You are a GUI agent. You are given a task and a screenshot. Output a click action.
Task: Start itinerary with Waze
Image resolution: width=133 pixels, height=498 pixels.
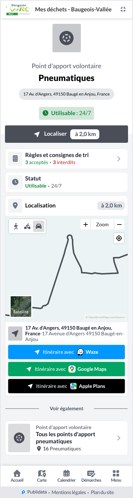point(66,352)
